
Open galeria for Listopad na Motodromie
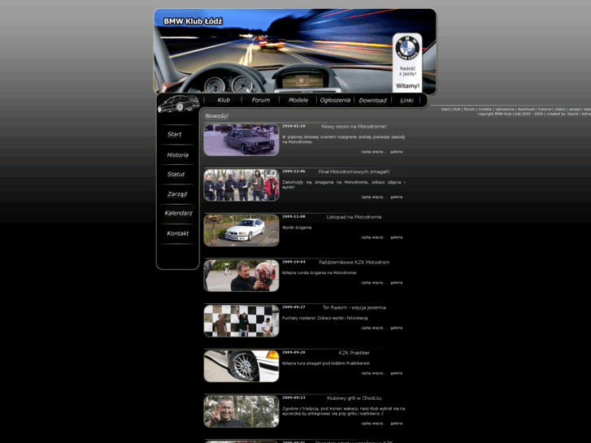coord(396,237)
